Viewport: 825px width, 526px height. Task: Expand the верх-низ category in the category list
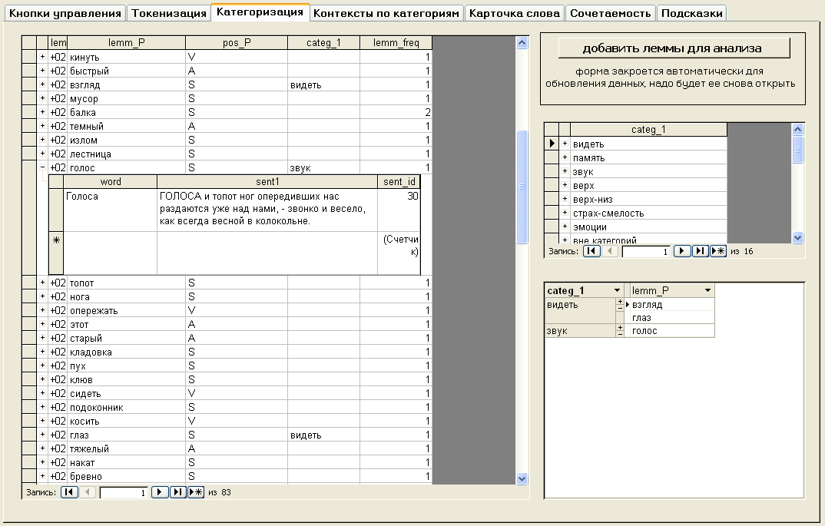pos(565,199)
